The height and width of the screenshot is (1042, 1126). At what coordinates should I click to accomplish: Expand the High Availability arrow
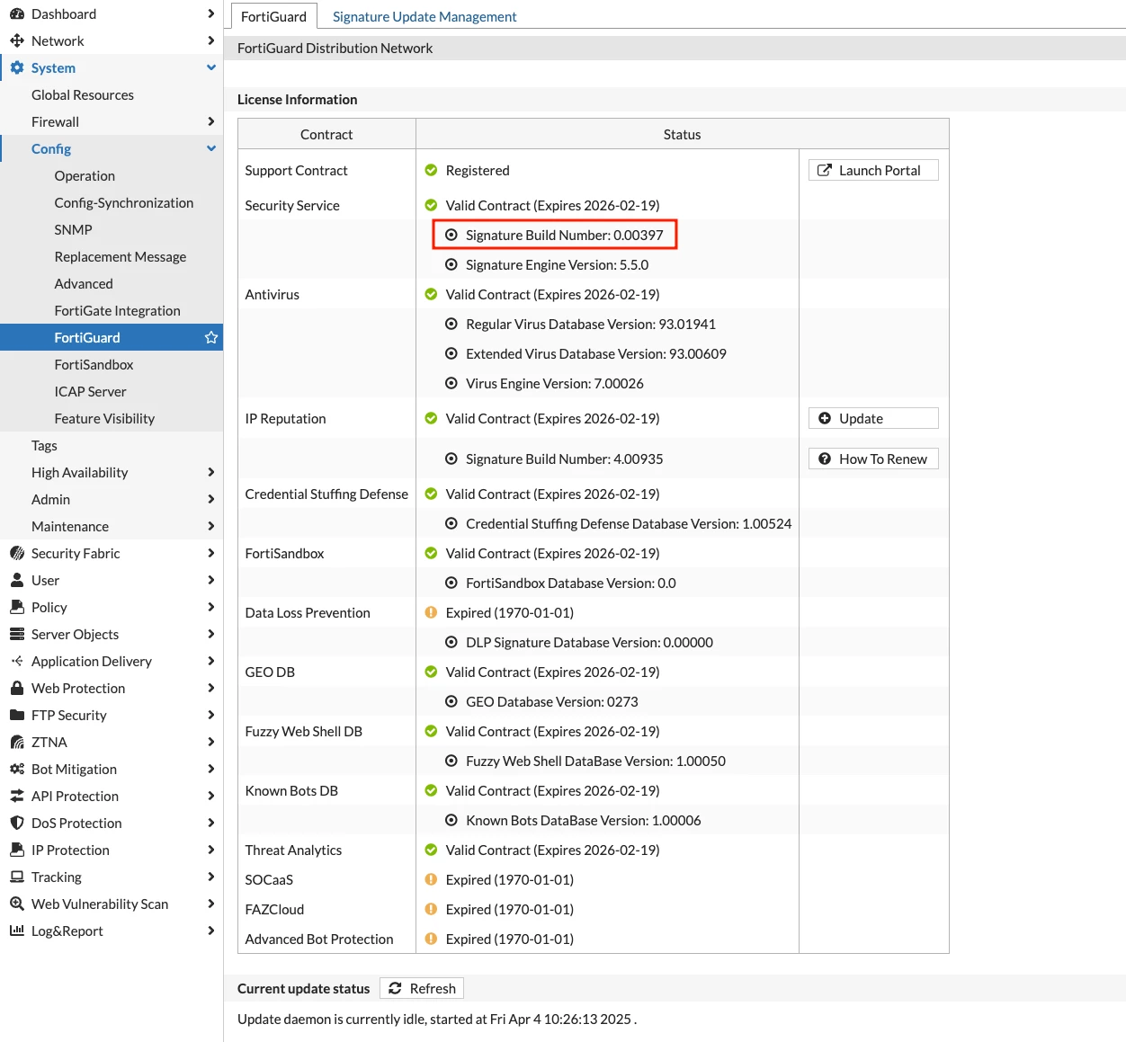coord(211,472)
